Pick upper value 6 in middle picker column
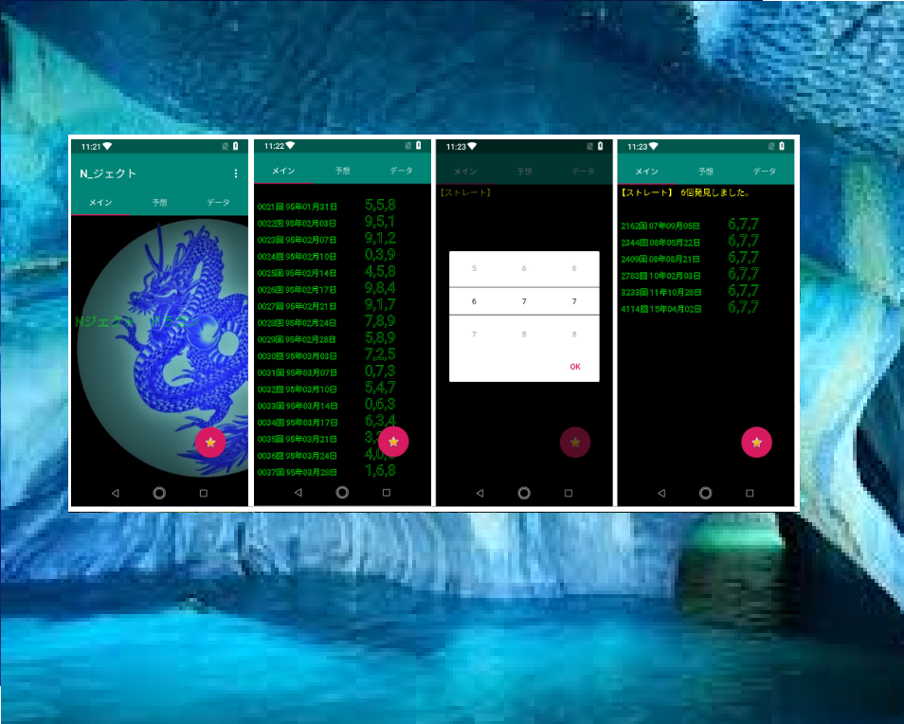904x724 pixels. coord(524,268)
